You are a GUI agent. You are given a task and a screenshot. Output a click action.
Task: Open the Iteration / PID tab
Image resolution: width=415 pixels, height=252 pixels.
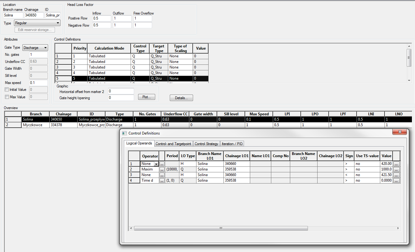(232, 144)
